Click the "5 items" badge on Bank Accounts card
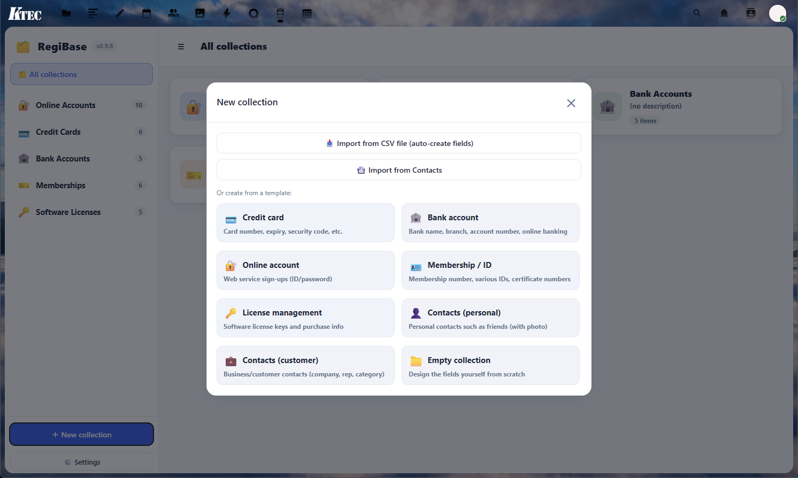This screenshot has width=798, height=478. [x=645, y=121]
